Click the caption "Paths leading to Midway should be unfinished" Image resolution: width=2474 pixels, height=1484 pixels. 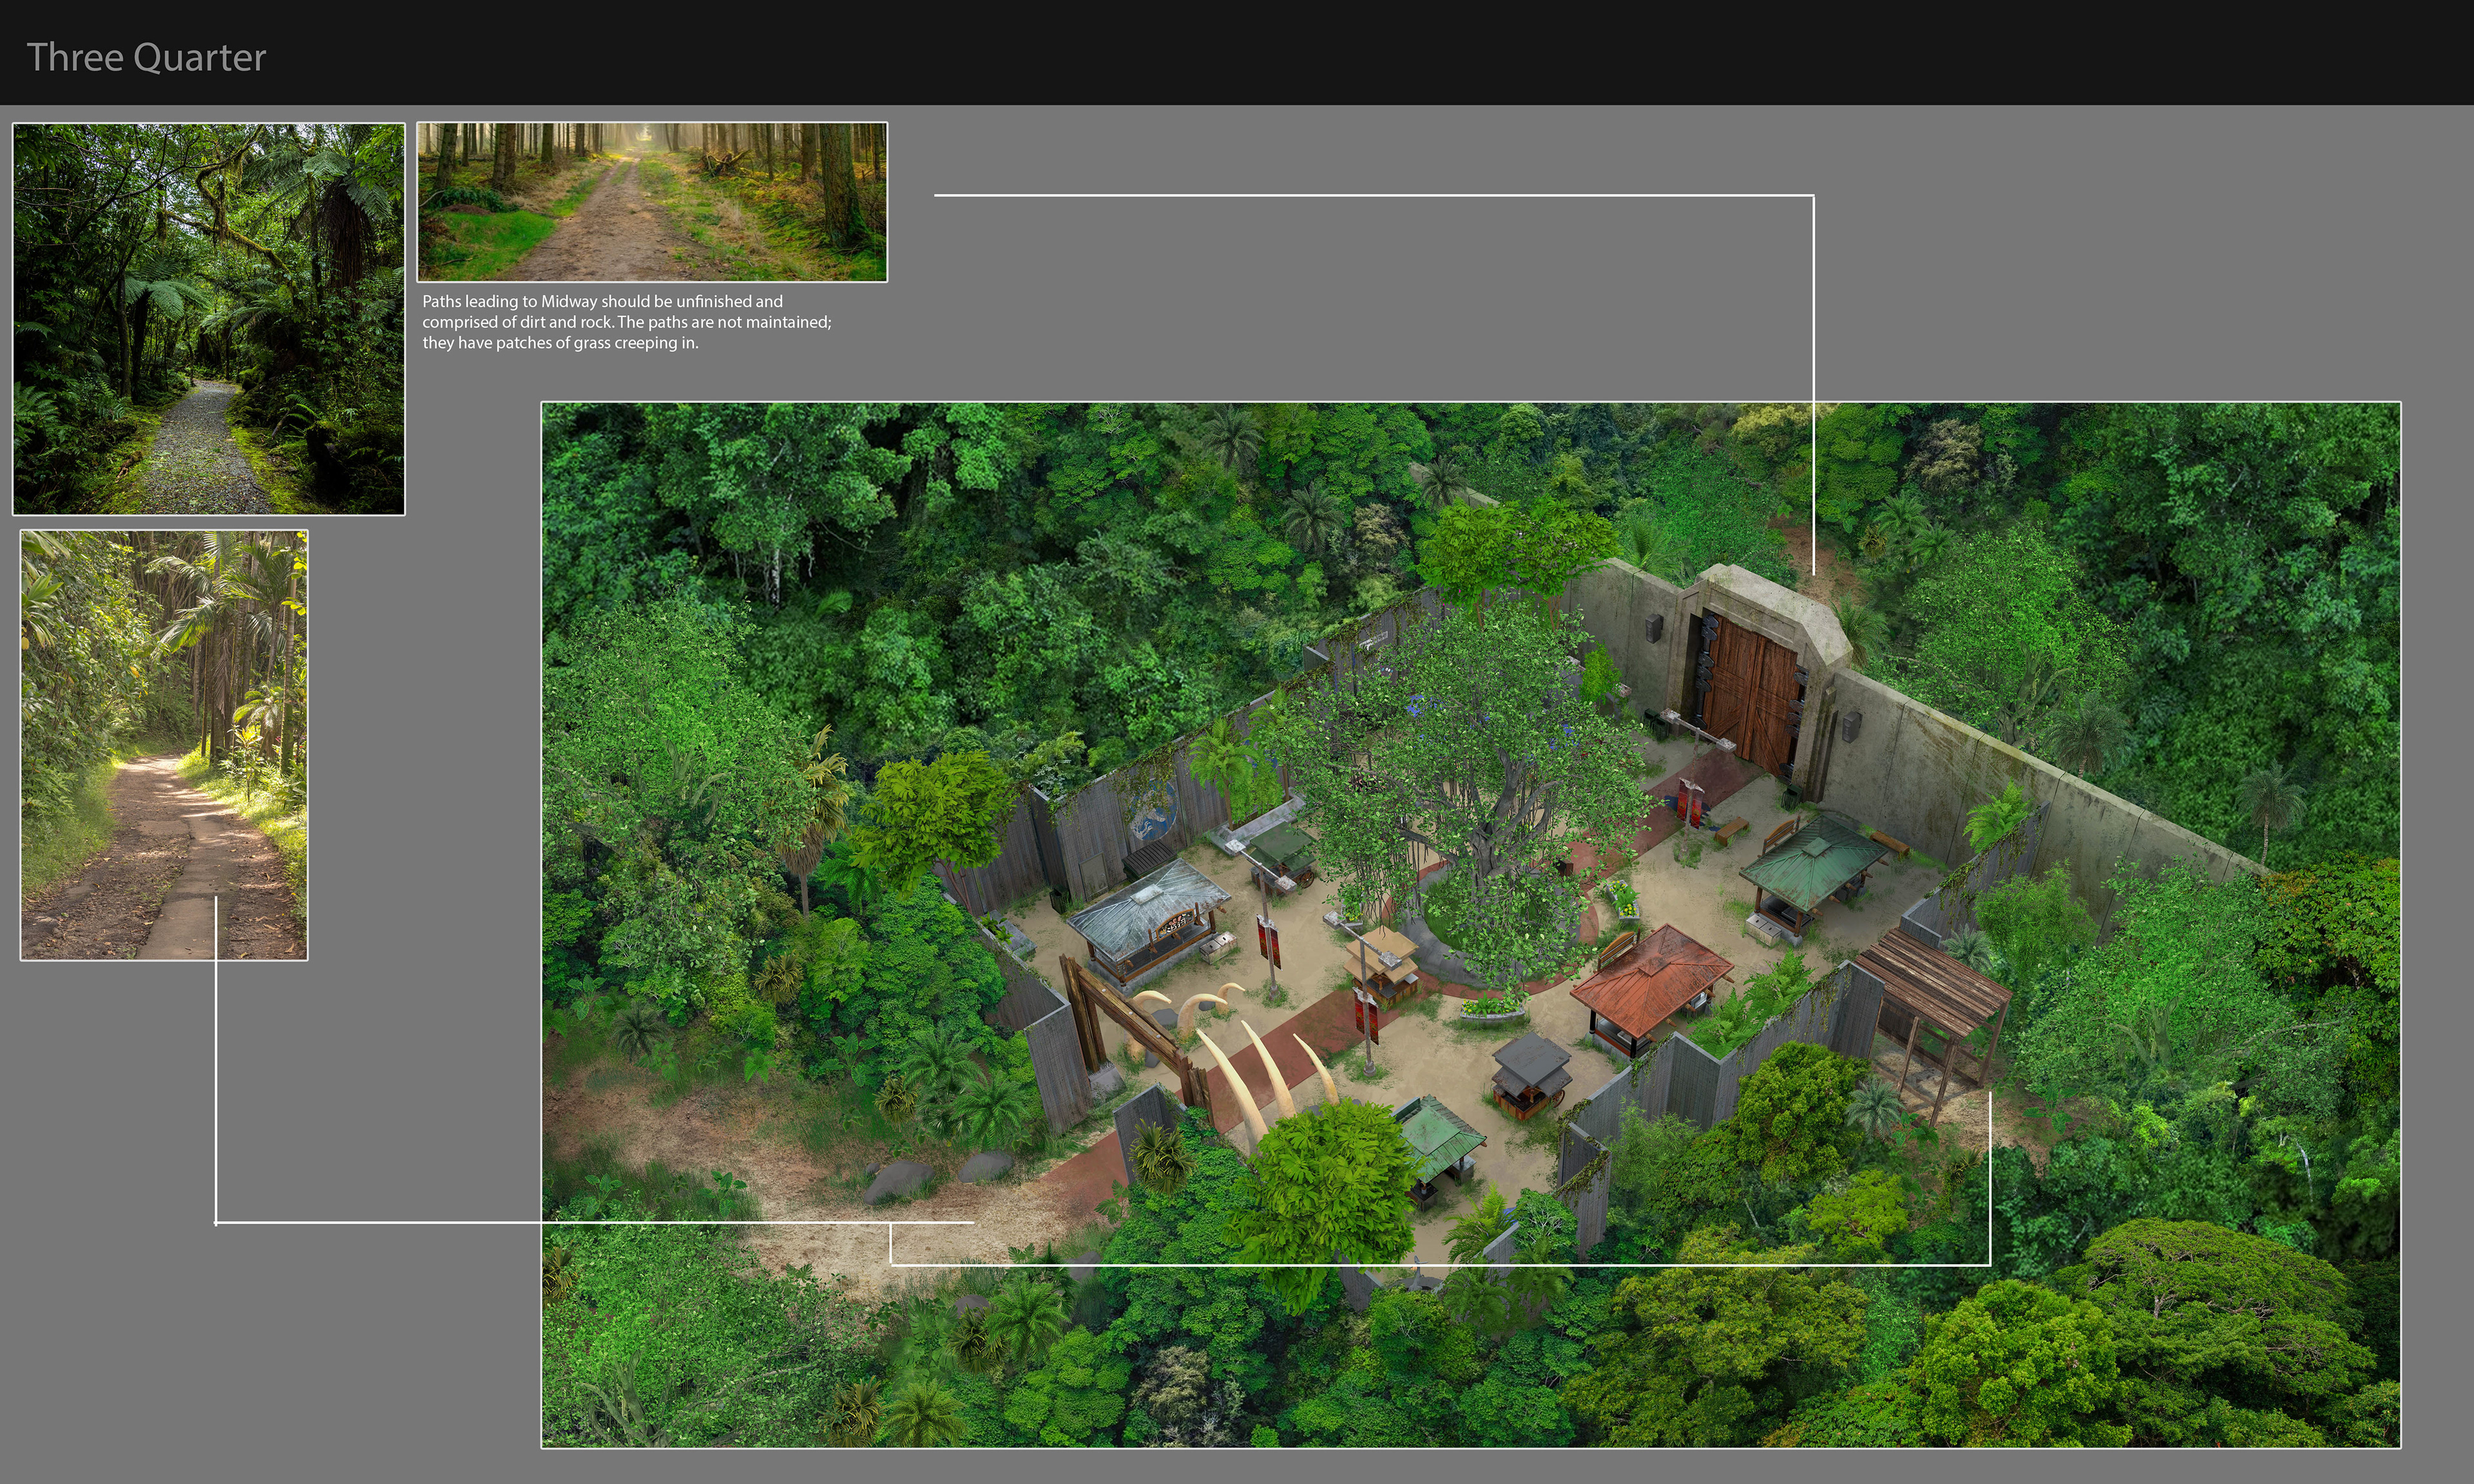[626, 322]
